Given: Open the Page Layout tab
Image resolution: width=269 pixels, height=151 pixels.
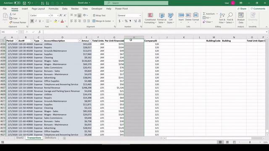Looking at the screenshot, I should click(38, 8).
